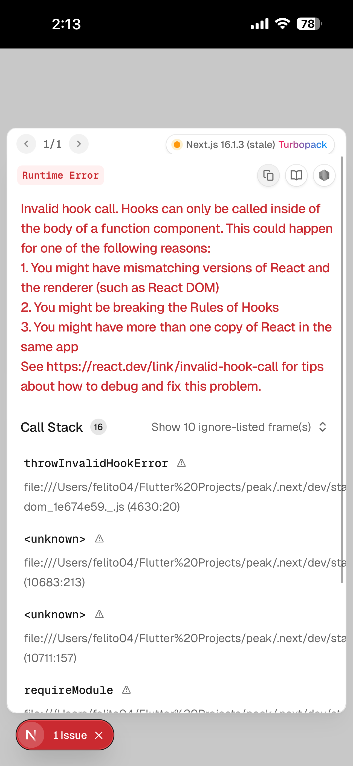This screenshot has width=353, height=766.
Task: Dismiss the 1 Issue badge
Action: (99, 735)
